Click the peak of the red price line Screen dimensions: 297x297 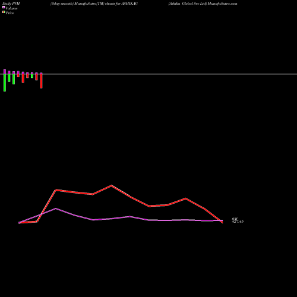click(111, 185)
